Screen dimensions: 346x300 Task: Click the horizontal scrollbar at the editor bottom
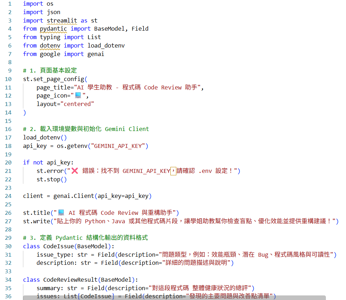tap(174, 298)
